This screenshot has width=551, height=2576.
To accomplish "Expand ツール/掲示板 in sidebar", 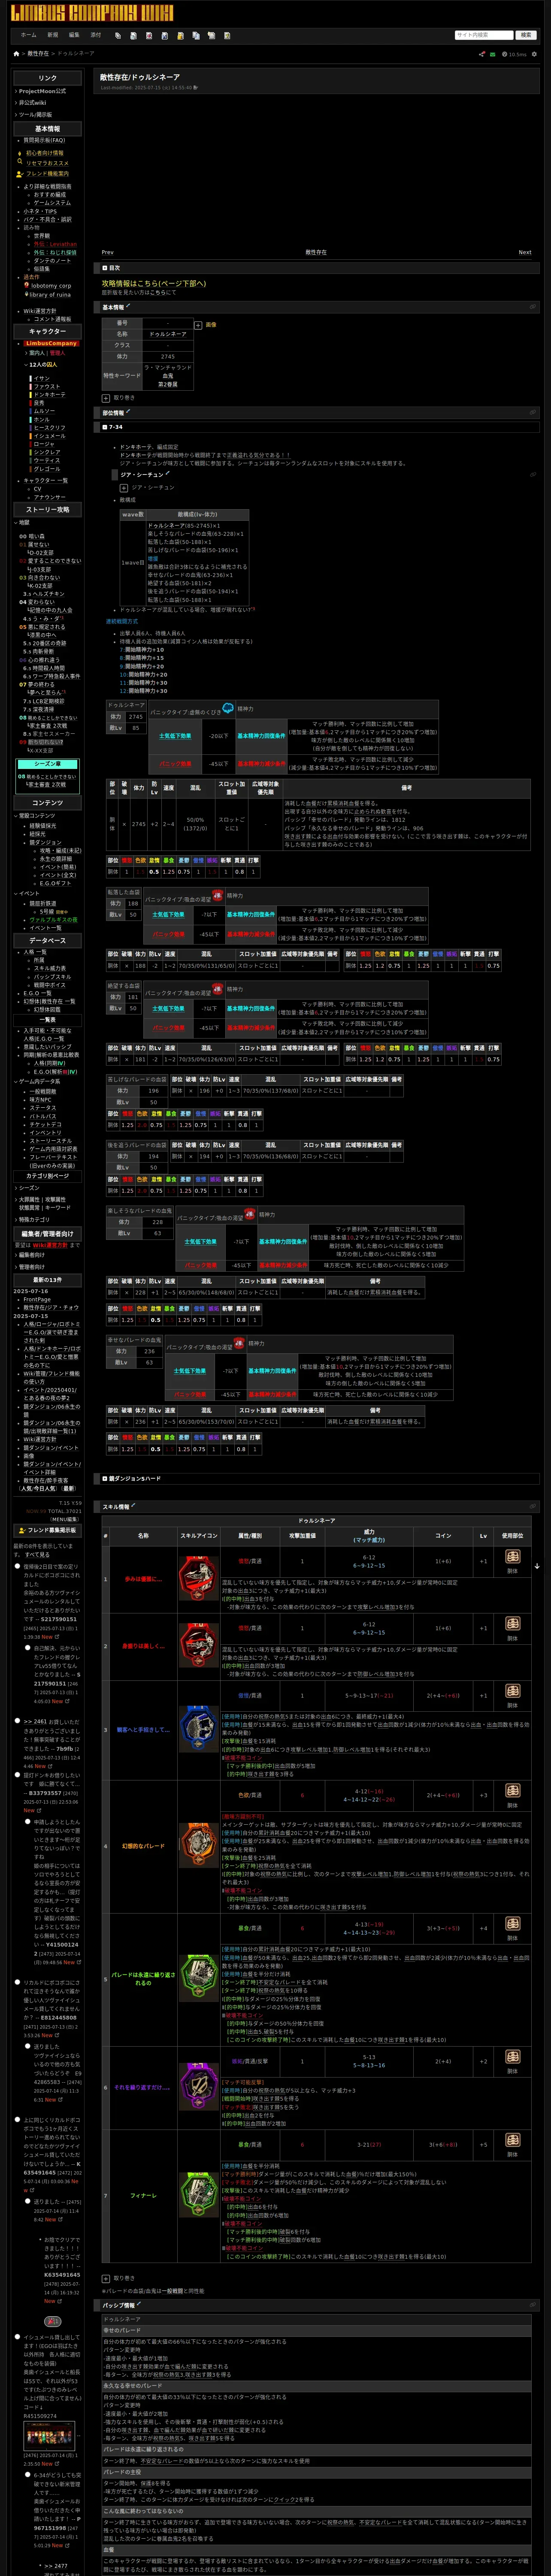I will (34, 114).
